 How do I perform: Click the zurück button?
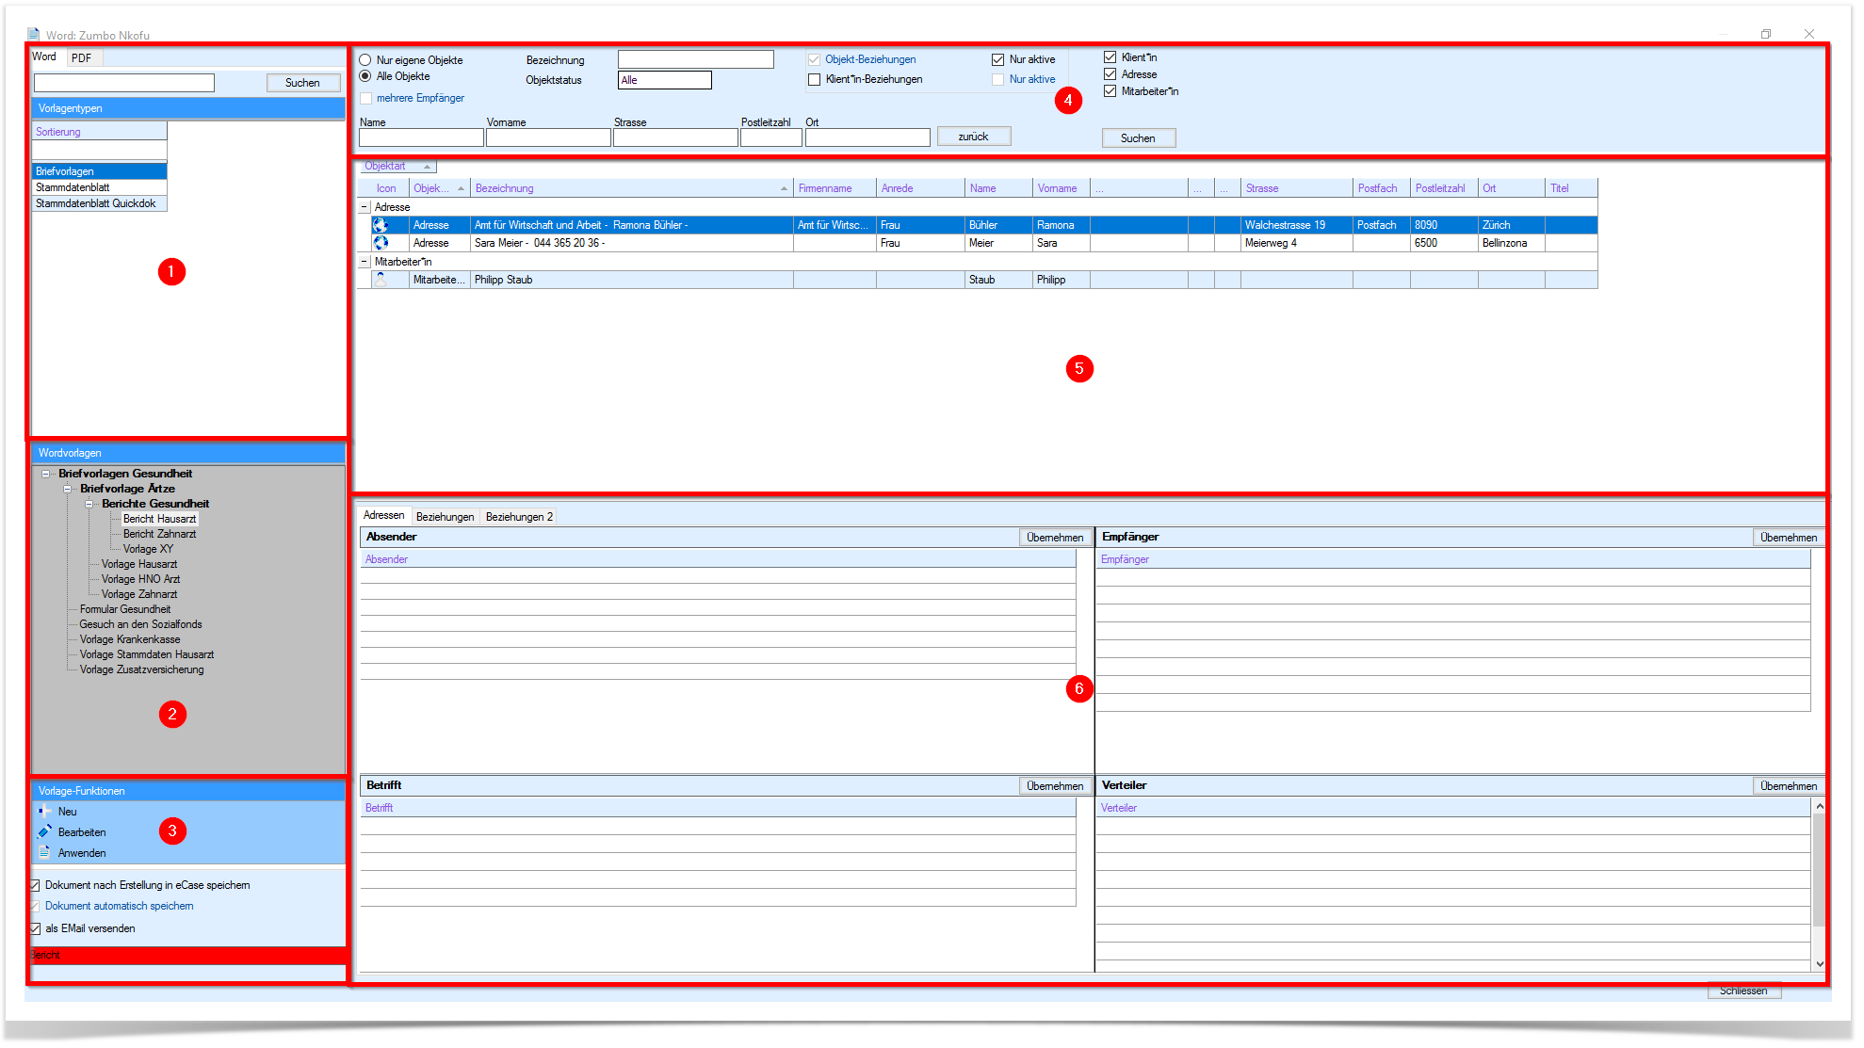tap(974, 137)
